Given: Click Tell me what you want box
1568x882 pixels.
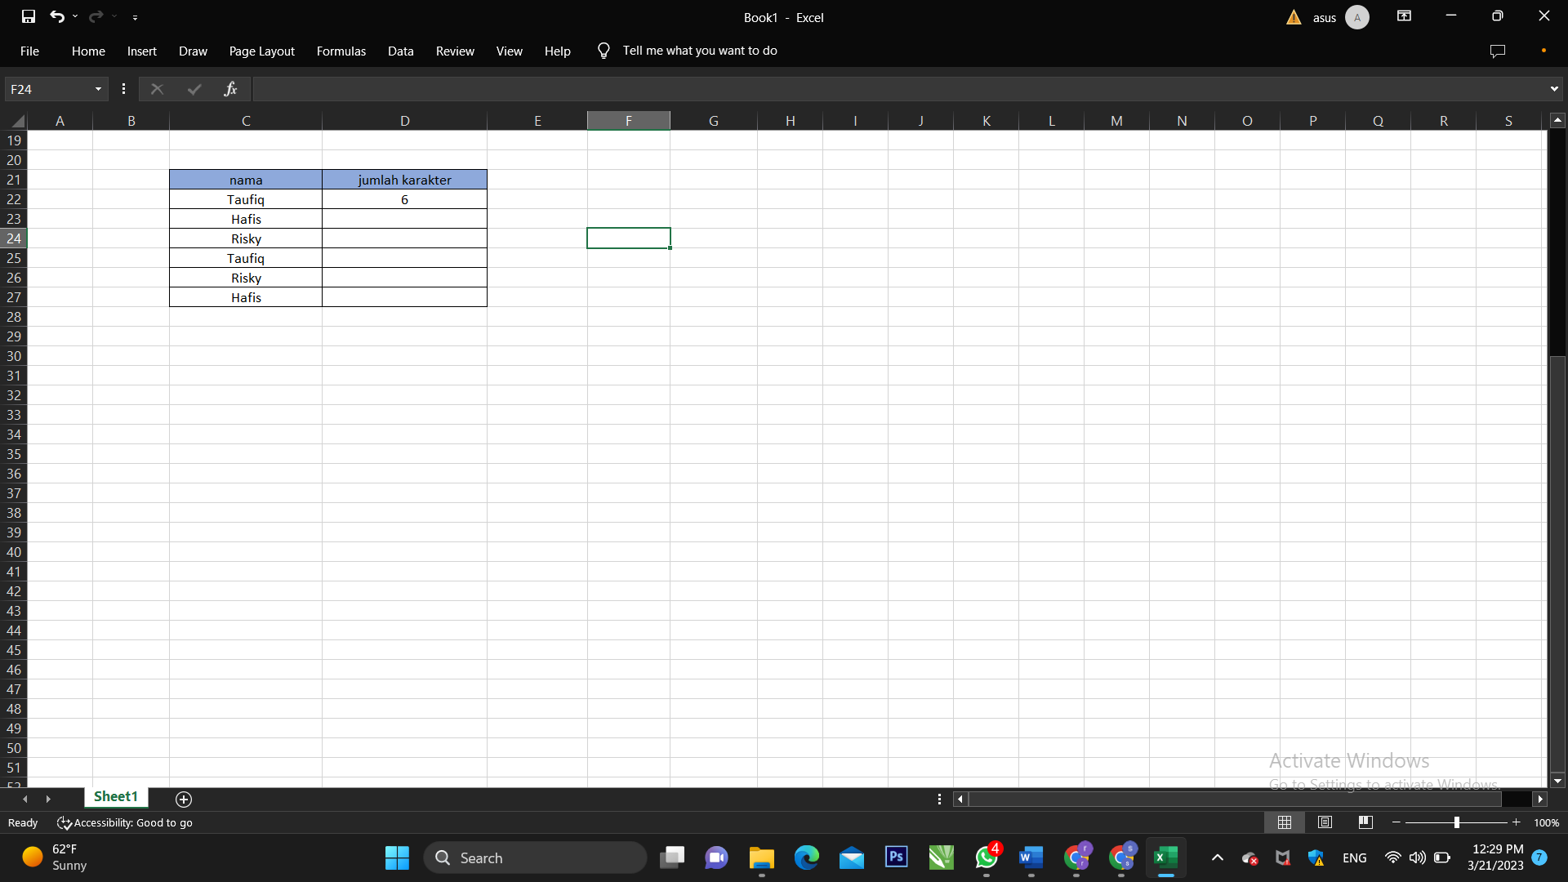Looking at the screenshot, I should 699,51.
